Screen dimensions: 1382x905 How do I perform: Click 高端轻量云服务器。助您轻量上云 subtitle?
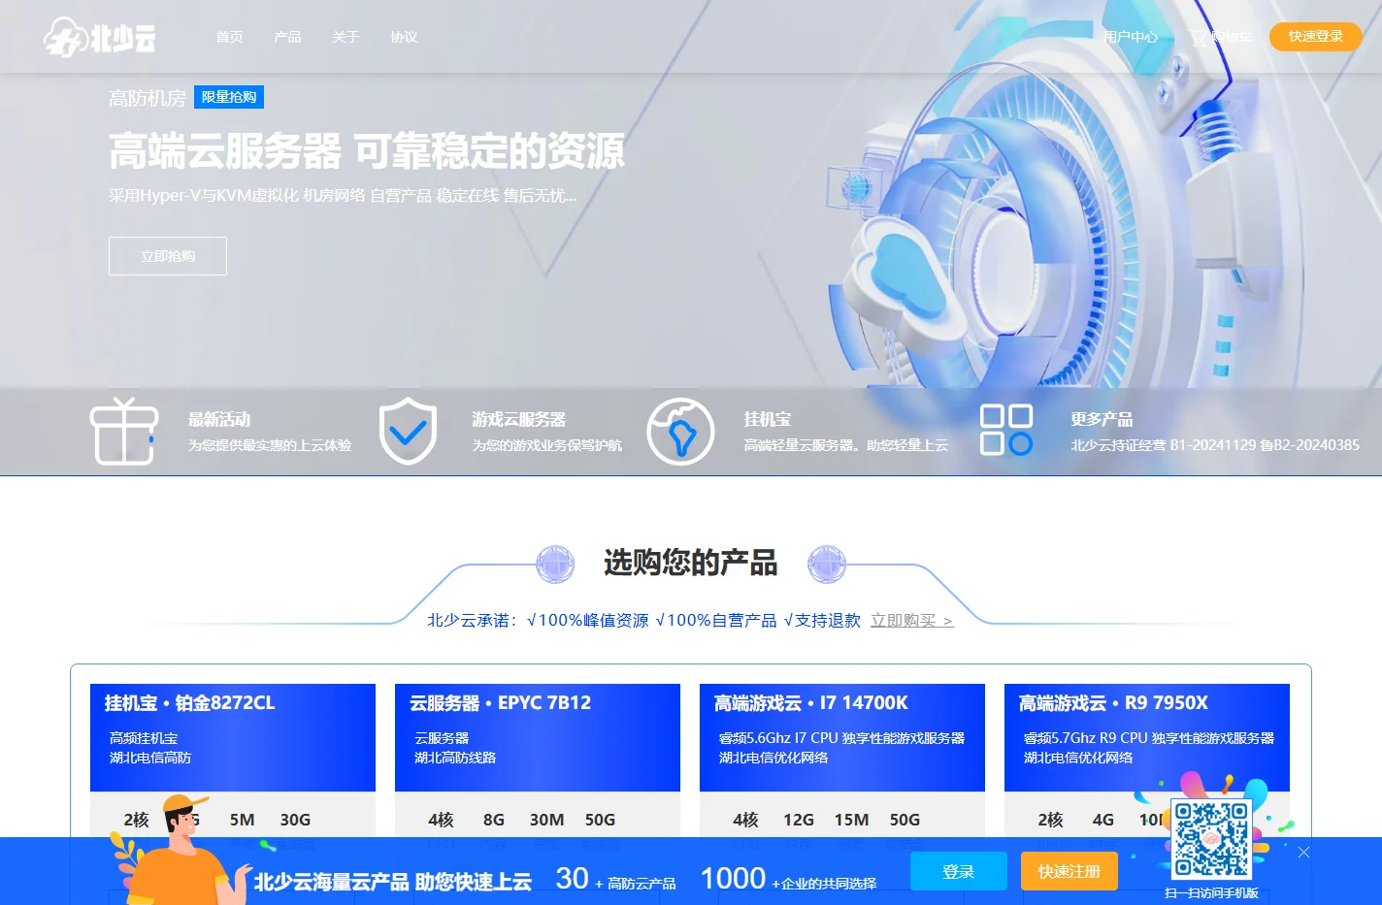(846, 445)
